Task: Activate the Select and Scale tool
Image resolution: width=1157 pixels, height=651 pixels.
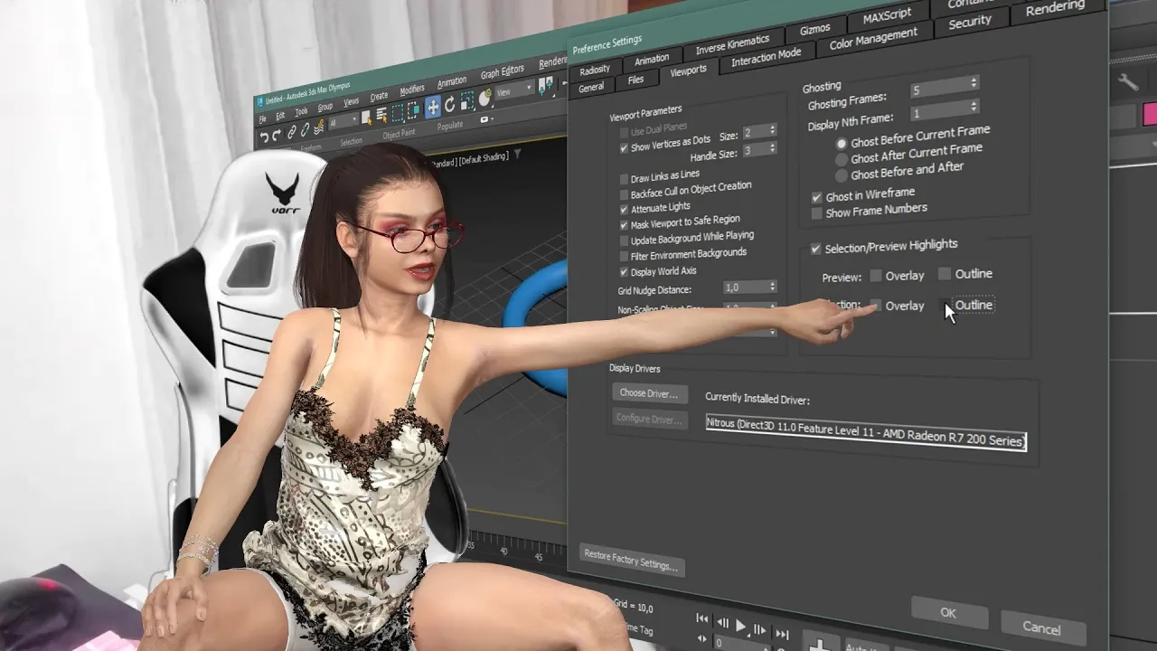Action: coord(466,100)
